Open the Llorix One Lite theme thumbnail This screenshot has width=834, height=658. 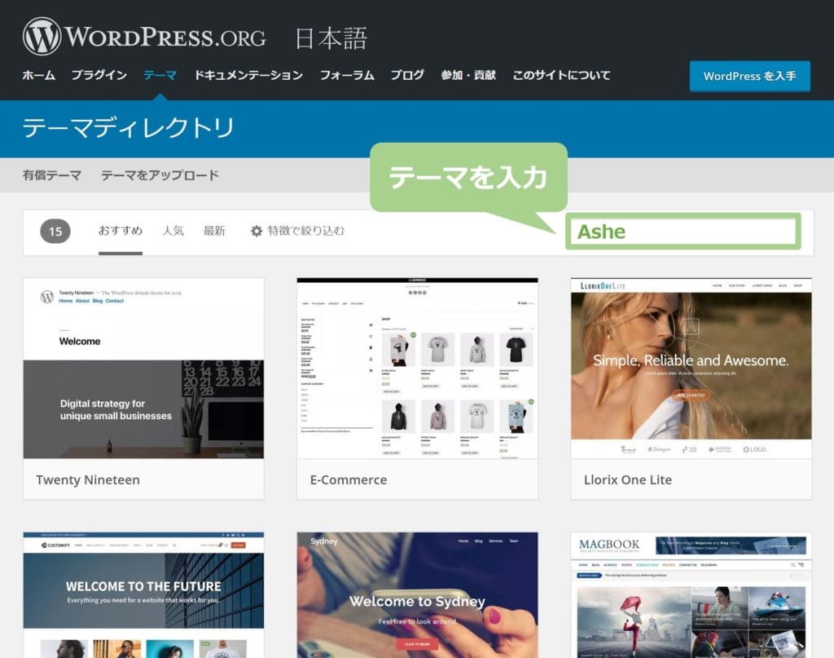point(691,368)
